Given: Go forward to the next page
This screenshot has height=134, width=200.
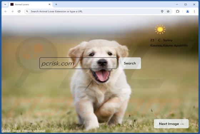Looking at the screenshot, I should coord(12,11).
